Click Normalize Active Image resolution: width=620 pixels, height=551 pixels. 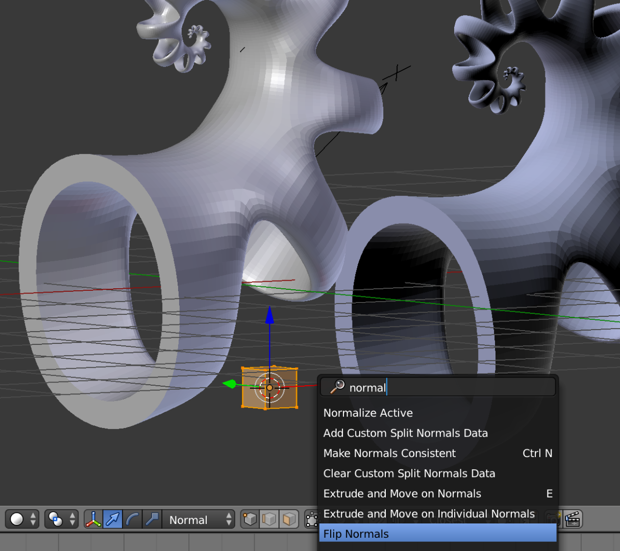click(368, 413)
